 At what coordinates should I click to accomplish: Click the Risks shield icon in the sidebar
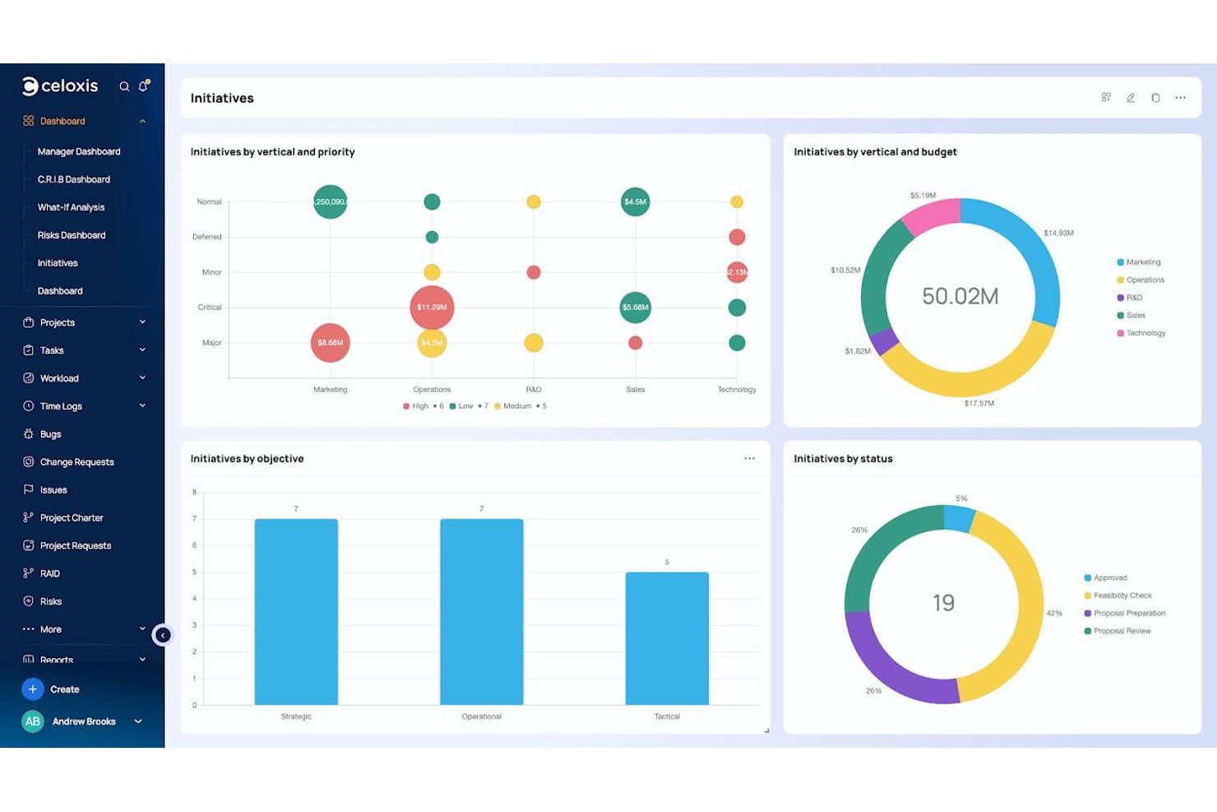pos(29,601)
